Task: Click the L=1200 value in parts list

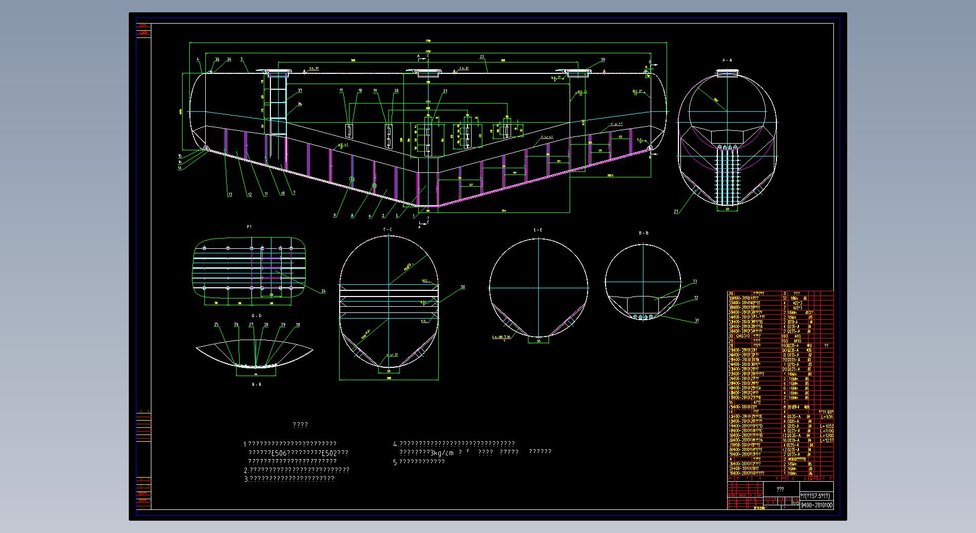Action: 827,436
